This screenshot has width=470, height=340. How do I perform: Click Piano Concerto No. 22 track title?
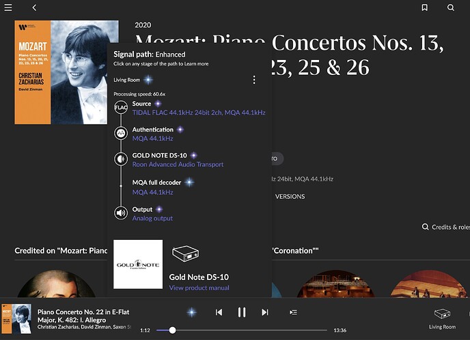click(x=83, y=315)
